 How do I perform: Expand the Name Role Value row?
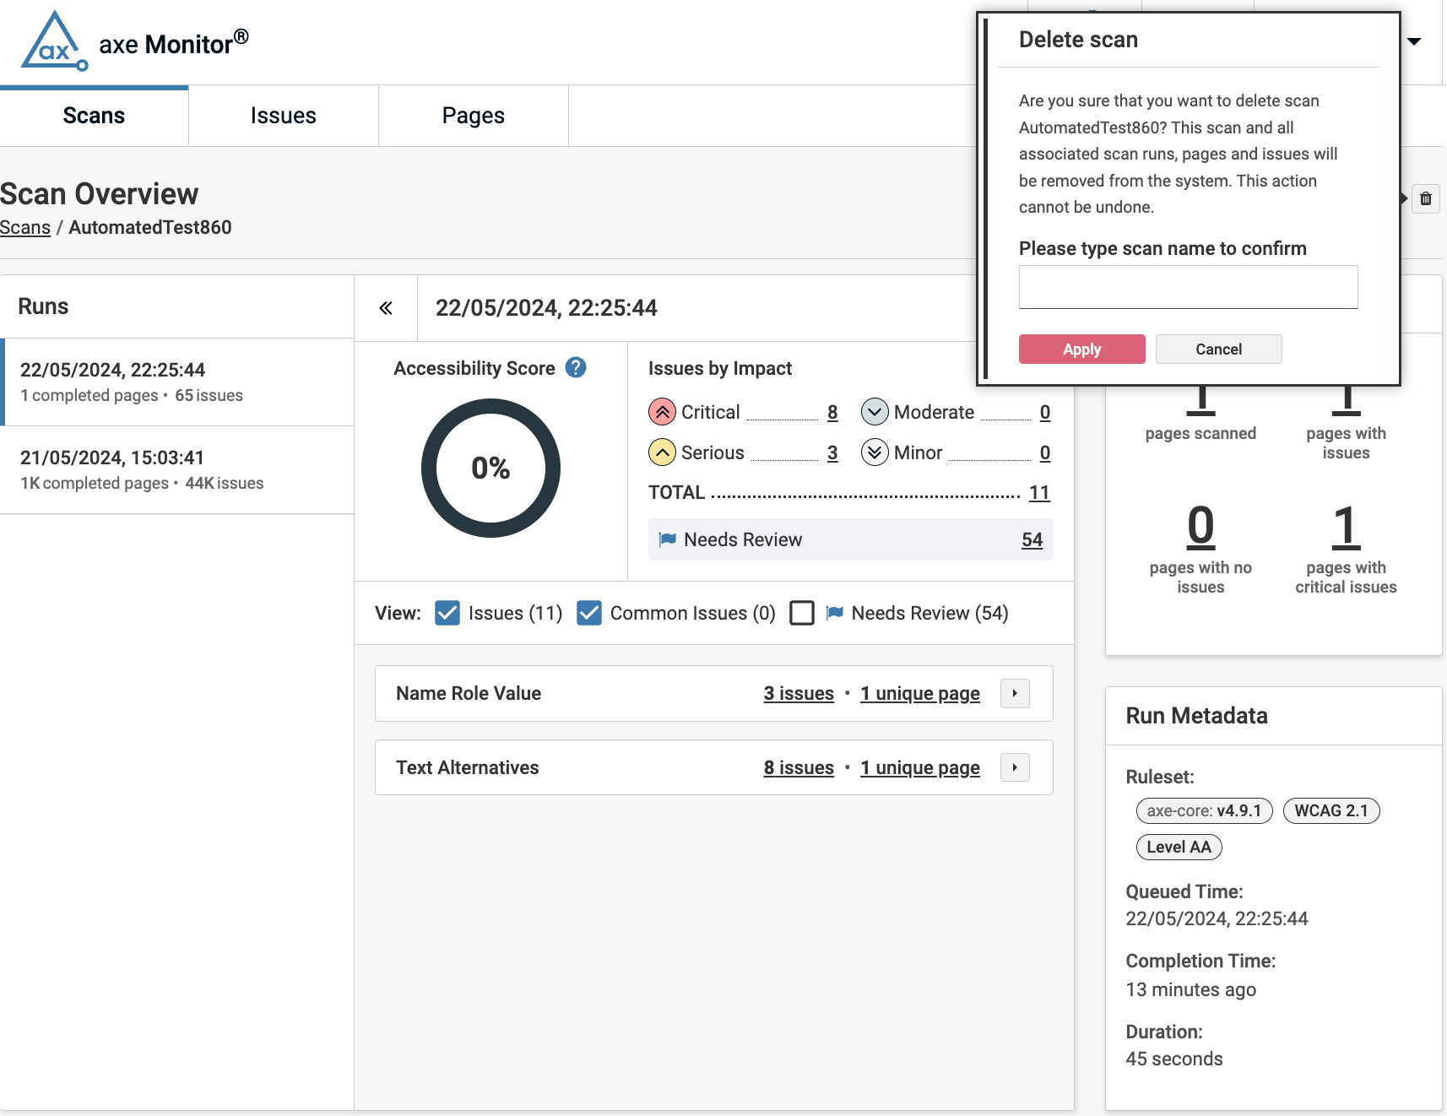pyautogui.click(x=1015, y=693)
